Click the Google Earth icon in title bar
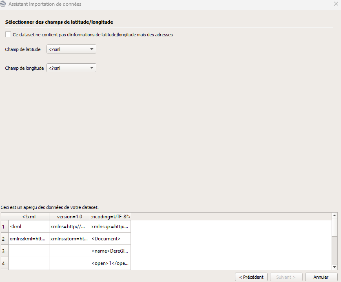 pos(4,4)
